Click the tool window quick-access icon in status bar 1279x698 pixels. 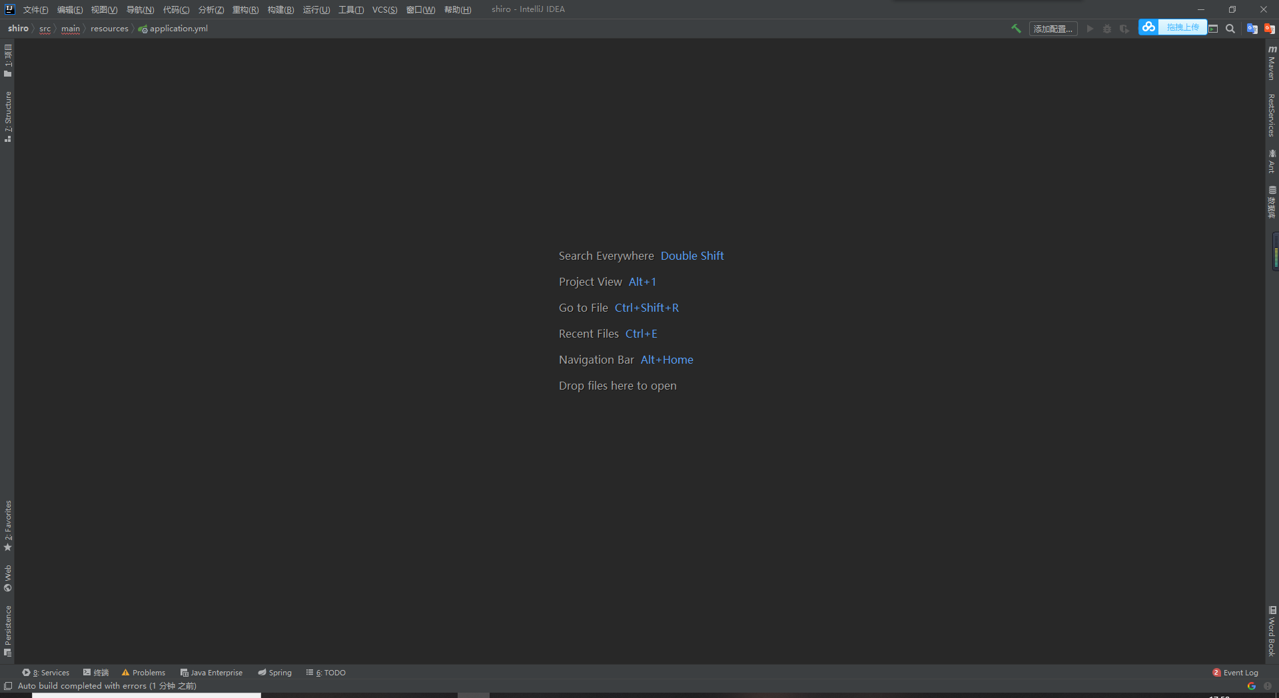[x=8, y=686]
